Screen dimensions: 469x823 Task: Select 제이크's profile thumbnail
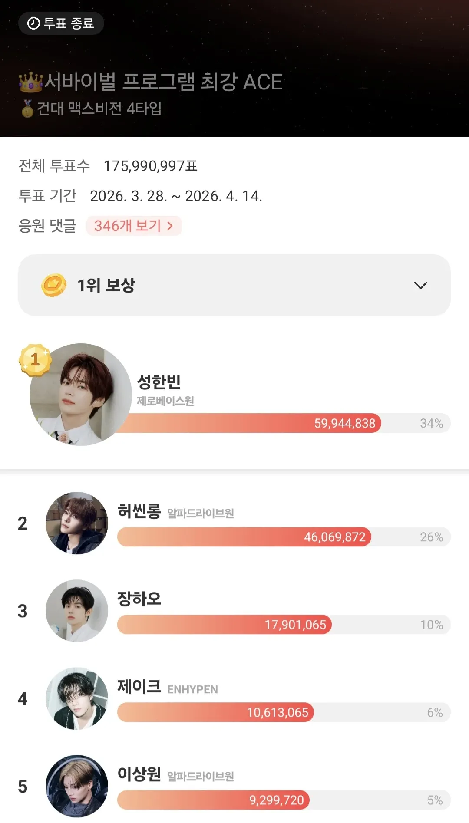click(x=77, y=698)
